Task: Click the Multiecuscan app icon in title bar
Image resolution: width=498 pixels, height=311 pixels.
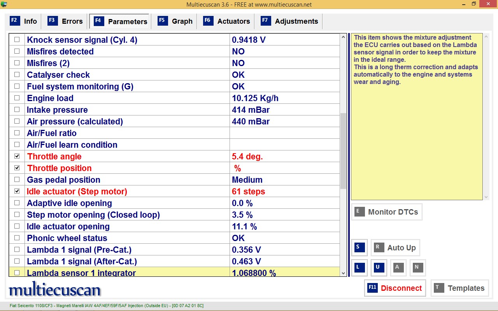Action: tap(4, 5)
